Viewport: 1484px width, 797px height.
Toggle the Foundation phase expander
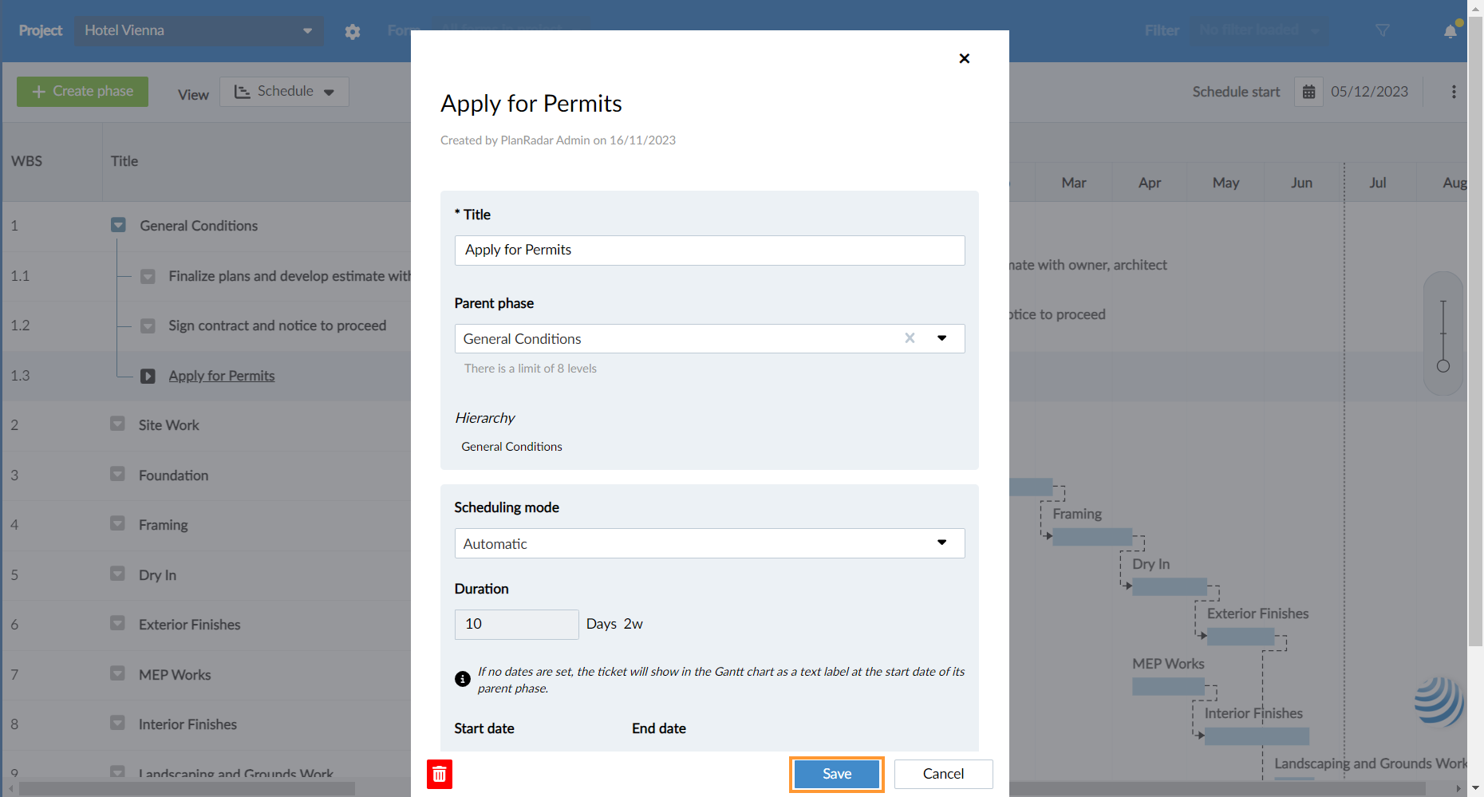coord(118,475)
